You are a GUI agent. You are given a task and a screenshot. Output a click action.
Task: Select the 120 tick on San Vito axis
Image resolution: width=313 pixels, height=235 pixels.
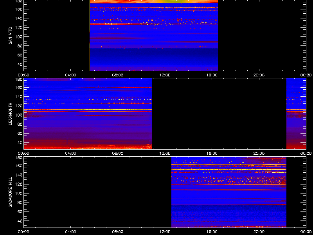tap(18, 27)
